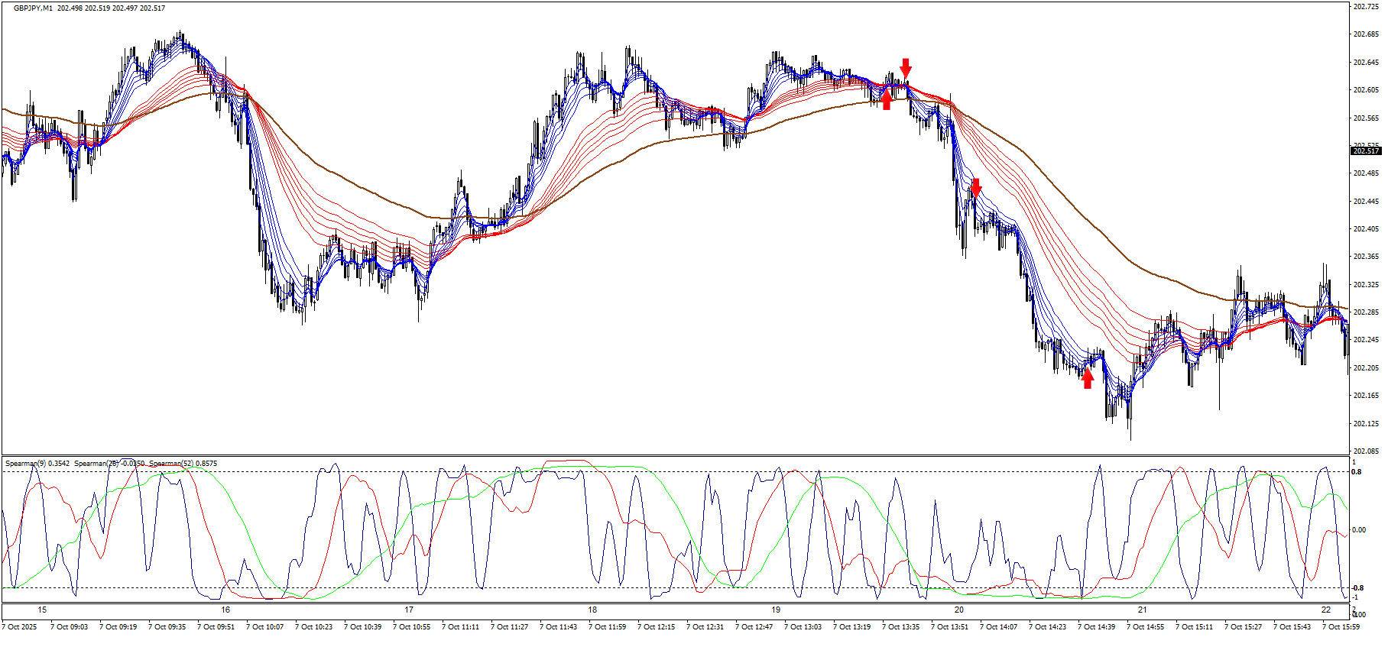Click hour marker 15 on the timeline
Screen dimensions: 1388x647
[42, 610]
